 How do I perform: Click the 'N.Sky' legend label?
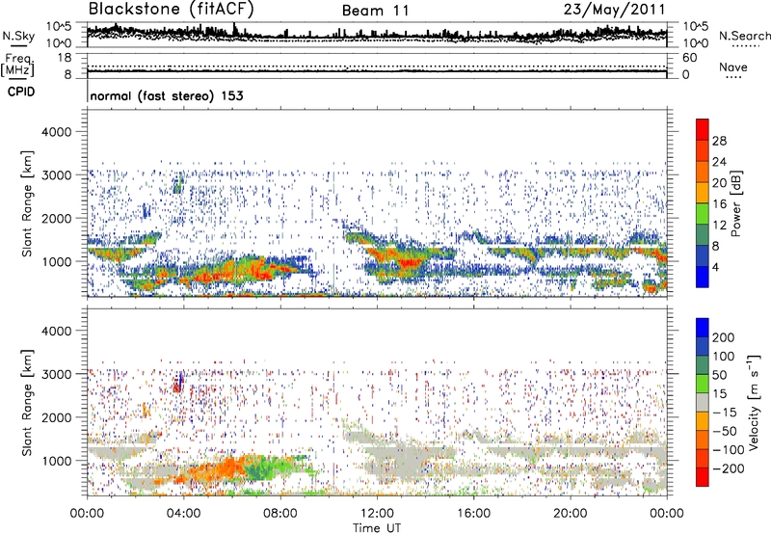(x=18, y=36)
